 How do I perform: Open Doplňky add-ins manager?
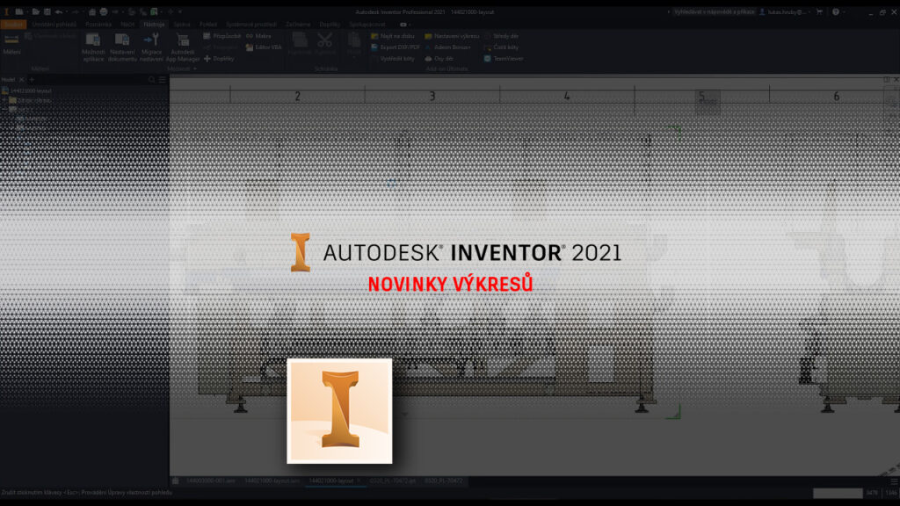click(x=219, y=59)
